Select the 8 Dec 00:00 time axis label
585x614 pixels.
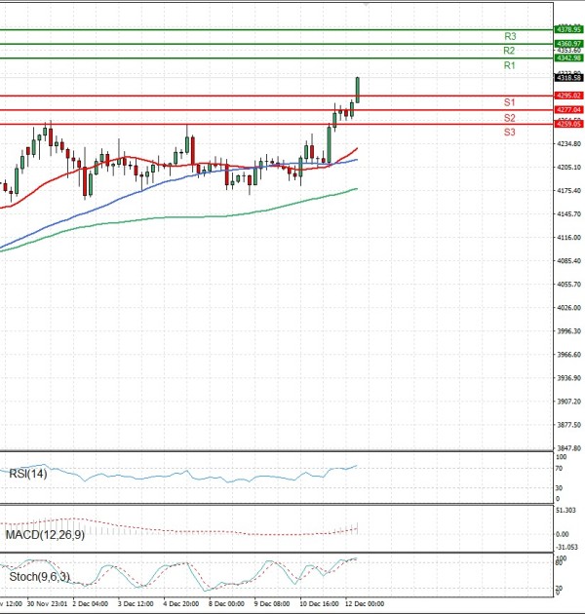pos(226,604)
